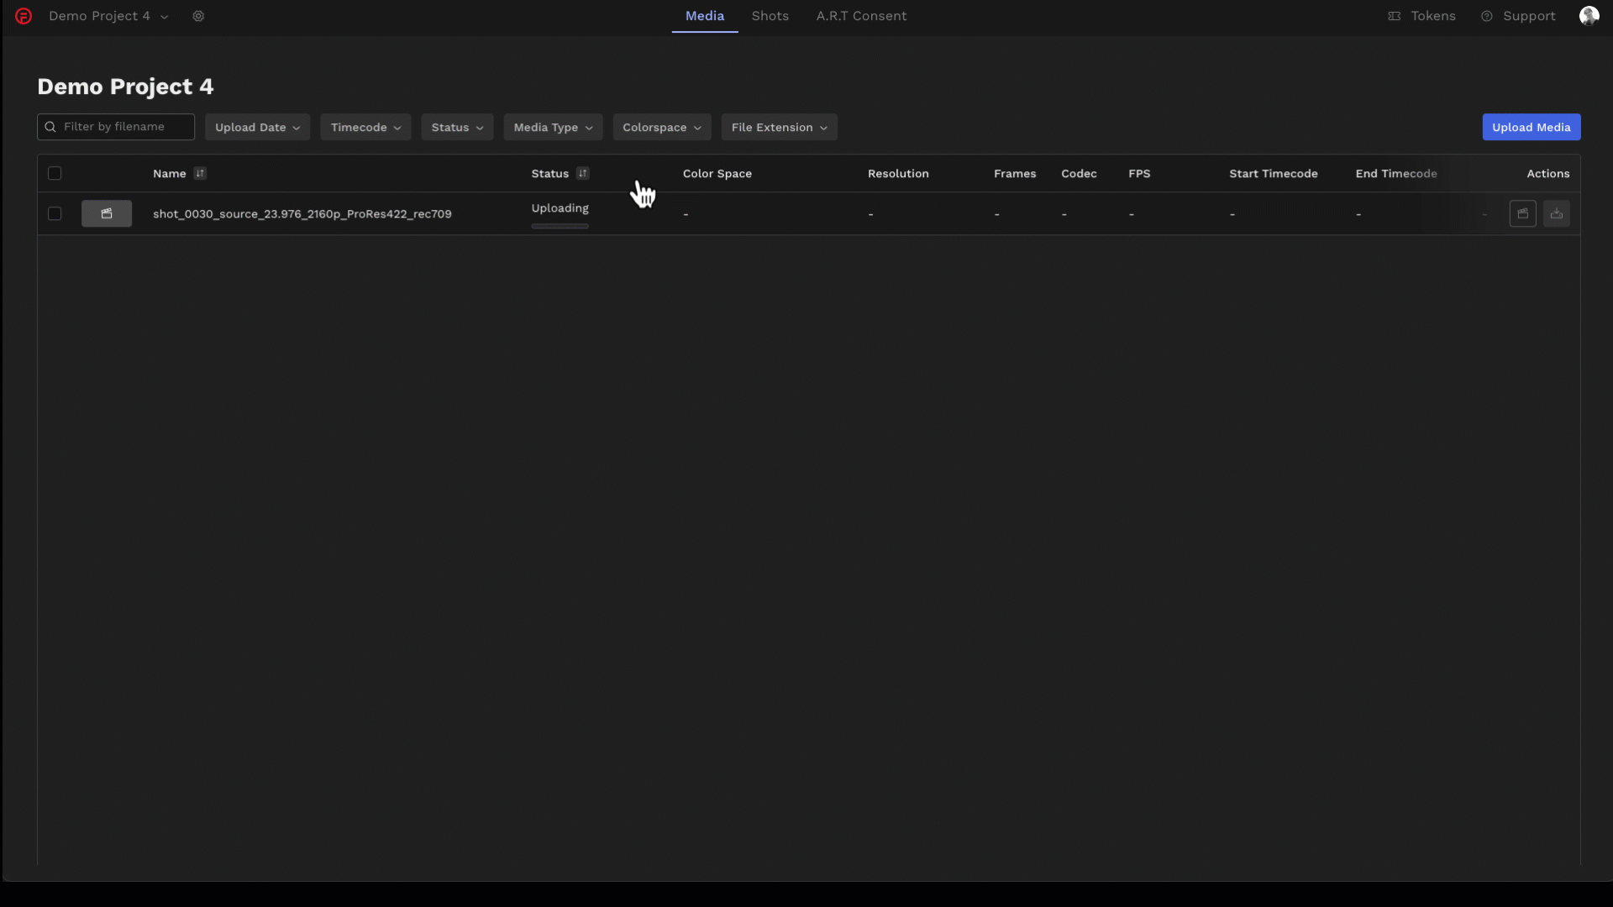Tick the select-all checkbox in the table header
Screen dimensions: 1613x907
coord(55,174)
